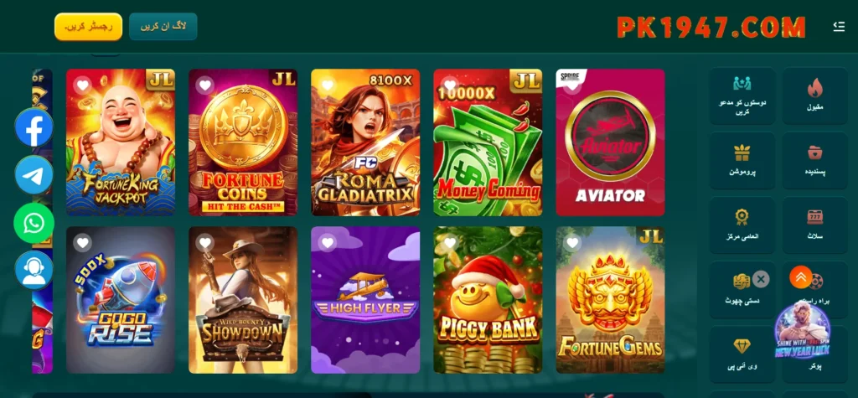
Task: Select the 777 slots category
Action: 814,225
